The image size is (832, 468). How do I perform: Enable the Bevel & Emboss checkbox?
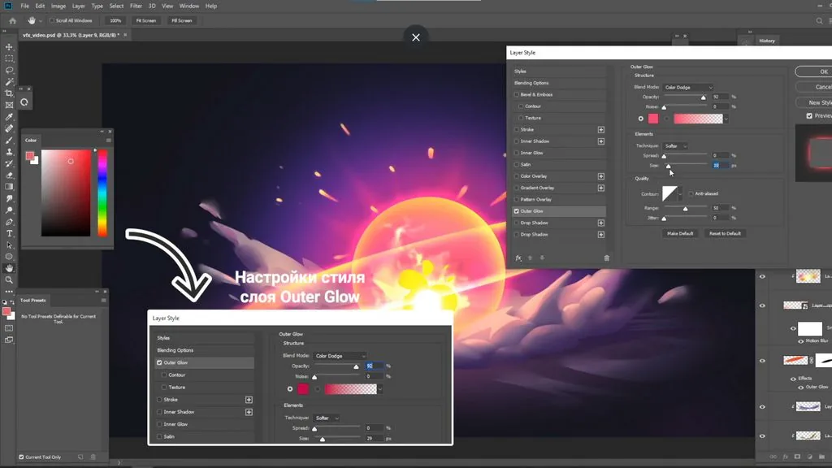pos(516,94)
